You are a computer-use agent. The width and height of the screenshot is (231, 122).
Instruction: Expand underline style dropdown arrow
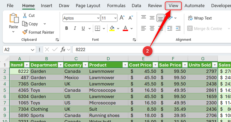[x=89, y=29]
